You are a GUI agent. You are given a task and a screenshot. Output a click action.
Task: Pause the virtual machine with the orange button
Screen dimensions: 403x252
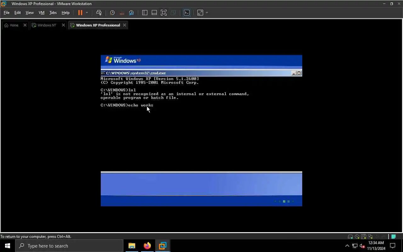click(80, 13)
